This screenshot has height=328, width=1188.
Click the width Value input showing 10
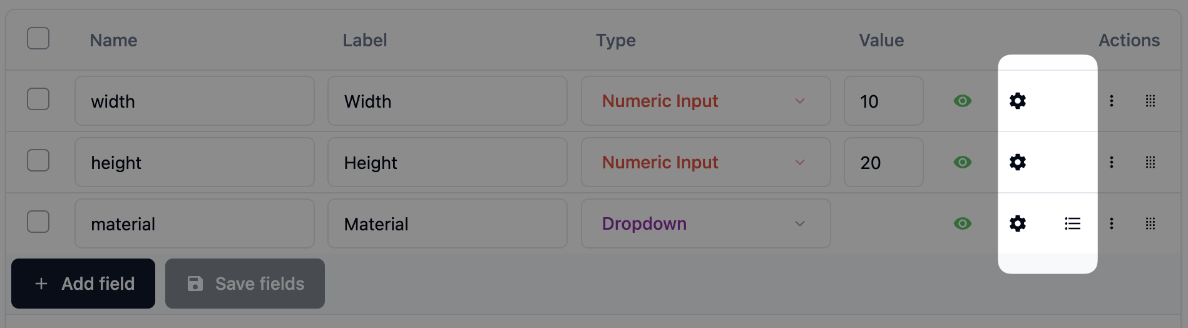883,101
